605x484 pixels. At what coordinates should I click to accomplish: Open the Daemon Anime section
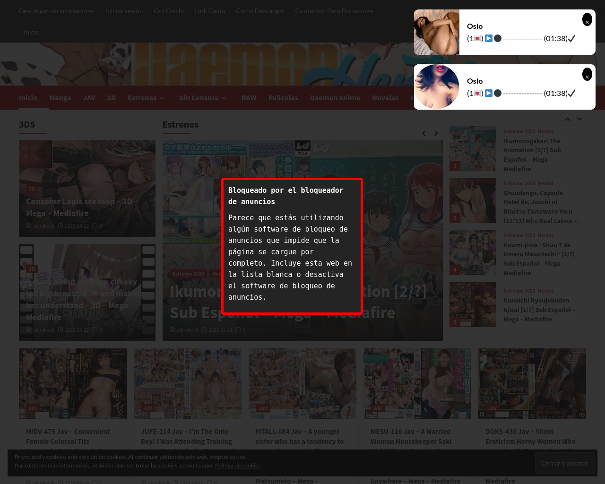click(335, 98)
